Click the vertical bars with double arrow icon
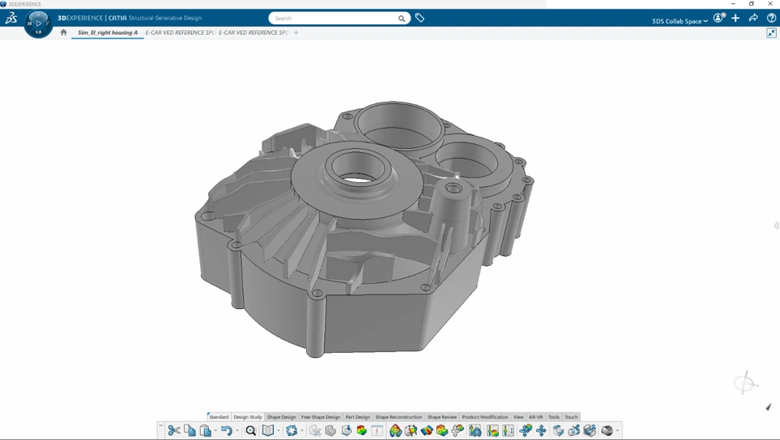The height and width of the screenshot is (440, 780). pos(508,430)
